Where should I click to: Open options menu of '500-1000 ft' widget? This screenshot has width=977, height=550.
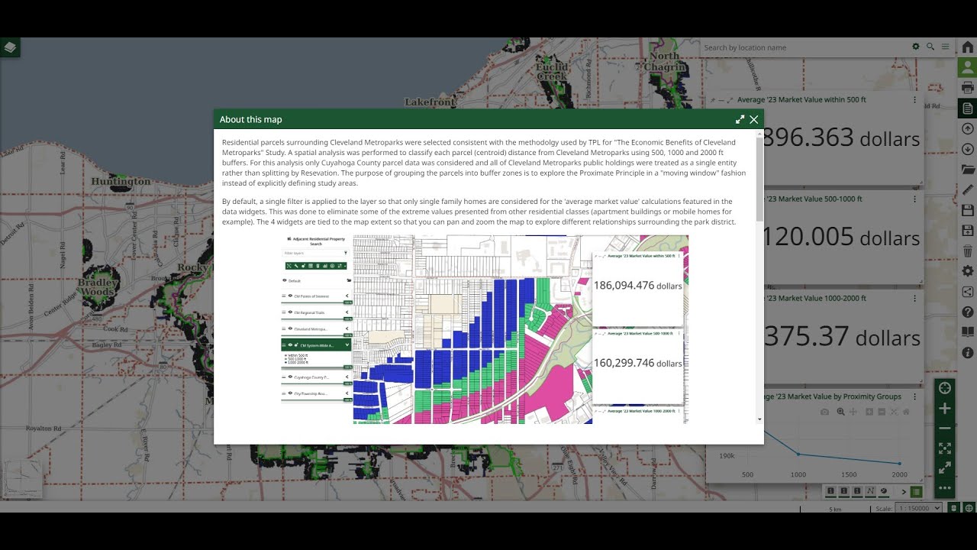(x=914, y=199)
